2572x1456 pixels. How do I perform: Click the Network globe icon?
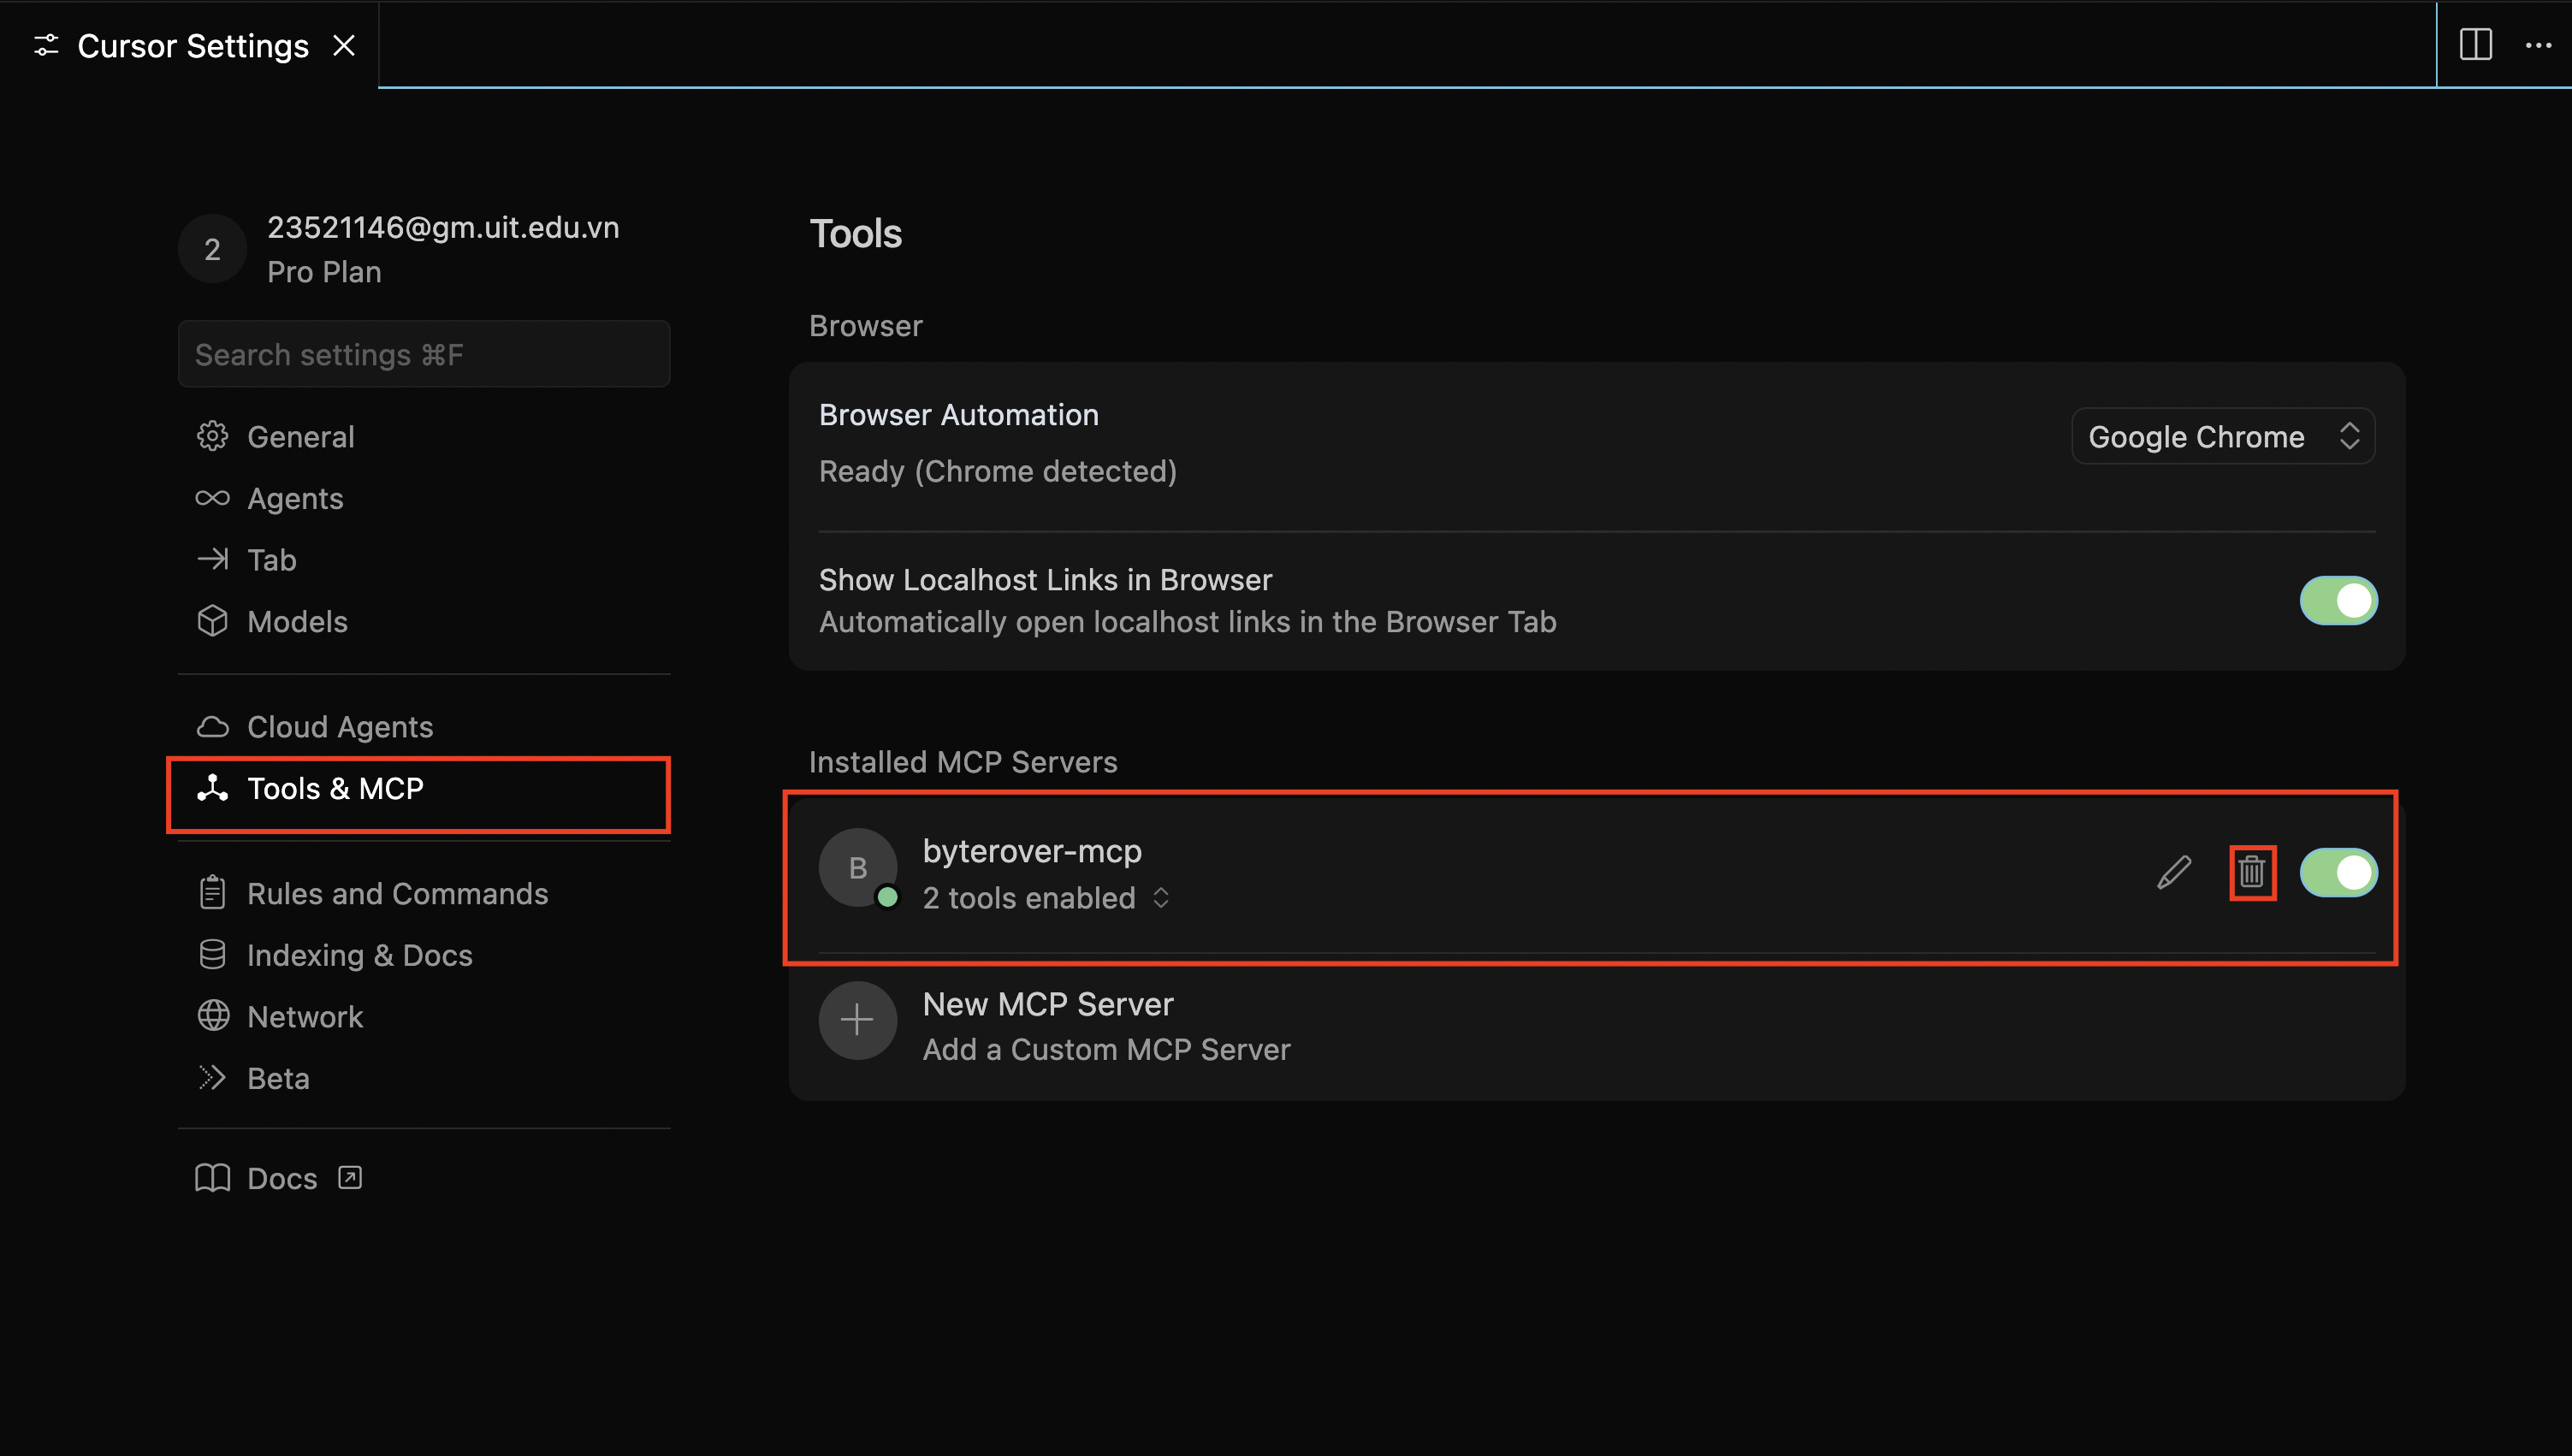click(213, 1015)
